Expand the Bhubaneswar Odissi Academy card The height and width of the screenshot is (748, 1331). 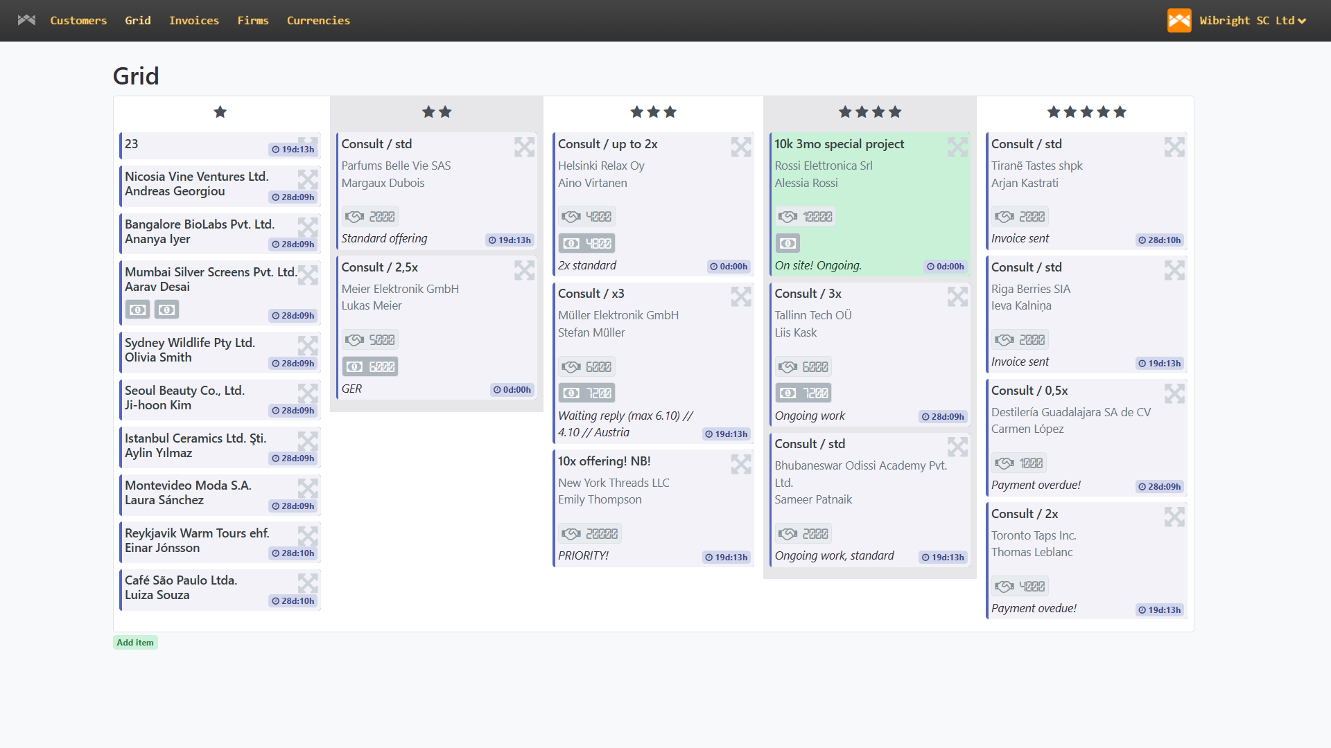(958, 447)
